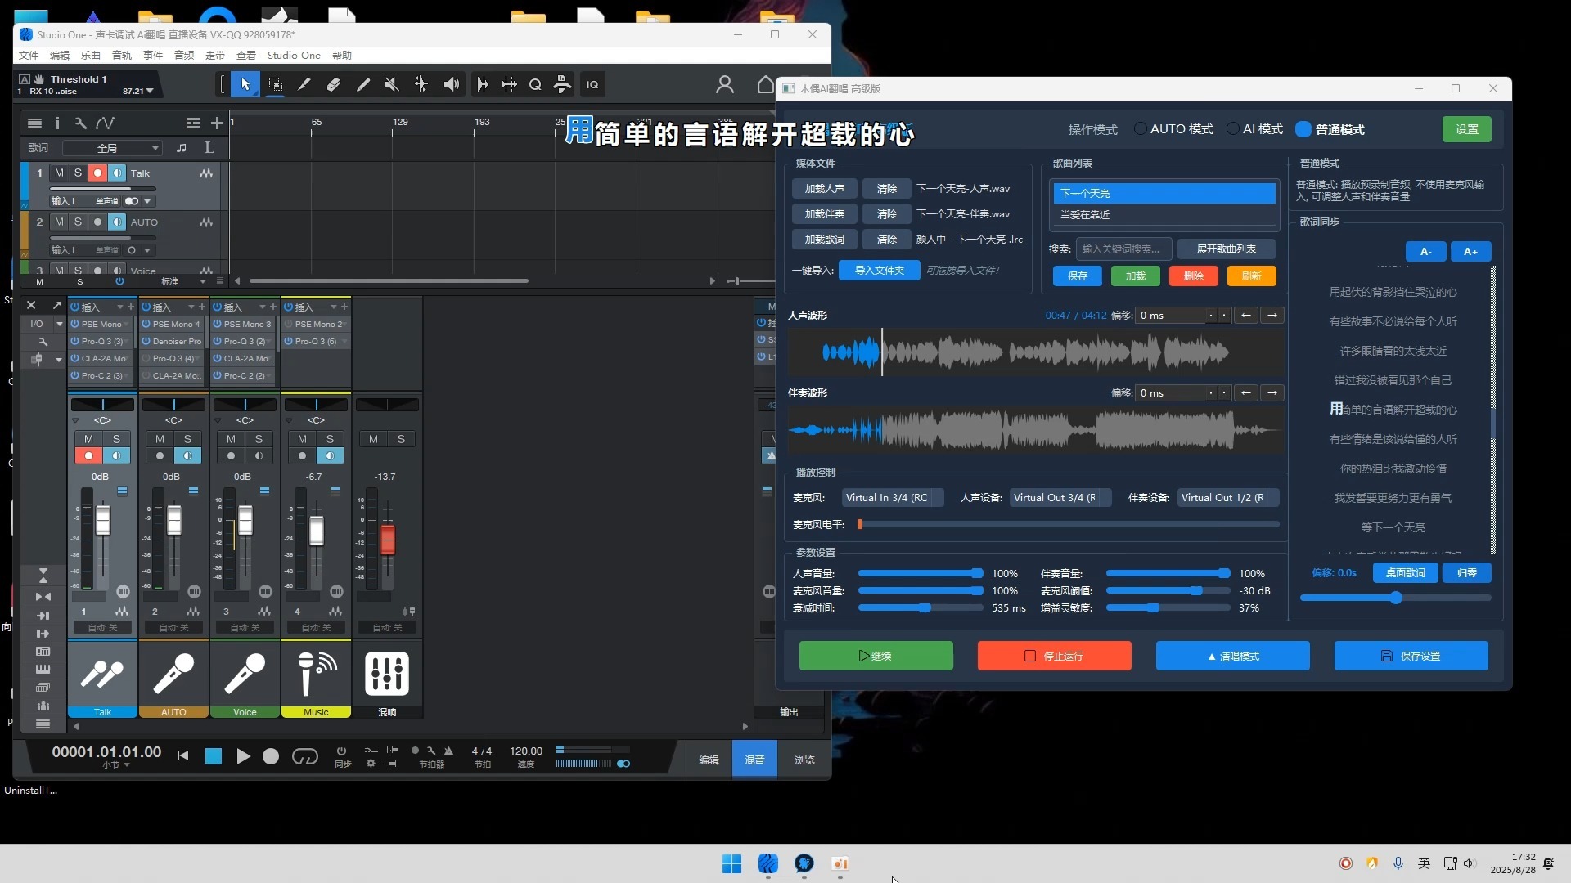The image size is (1571, 883).
Task: Toggle record arm on Talk track
Action: point(97,173)
